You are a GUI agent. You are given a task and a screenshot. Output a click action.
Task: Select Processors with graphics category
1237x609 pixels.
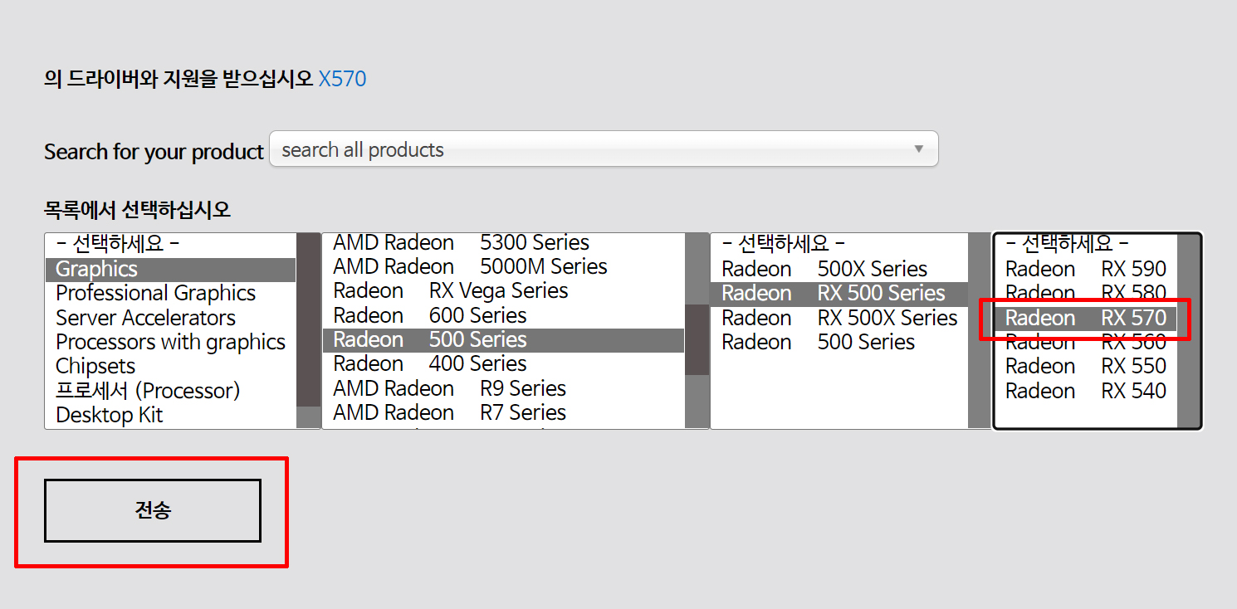coord(170,342)
